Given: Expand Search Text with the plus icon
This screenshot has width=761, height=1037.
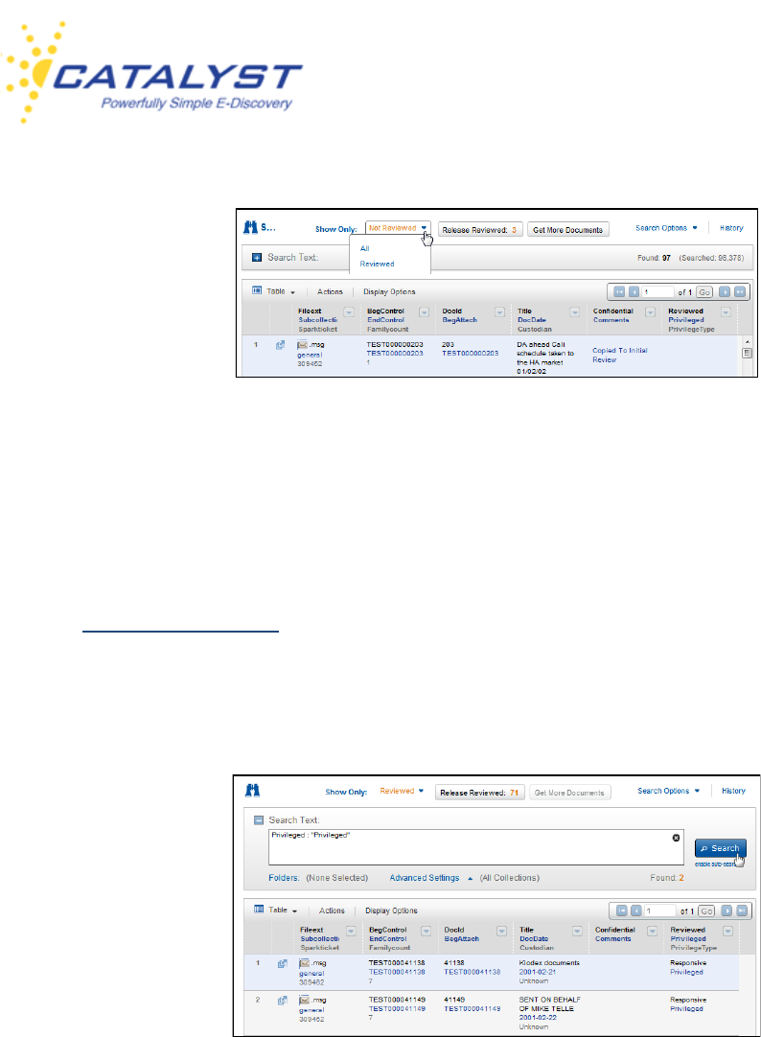Looking at the screenshot, I should [x=257, y=257].
